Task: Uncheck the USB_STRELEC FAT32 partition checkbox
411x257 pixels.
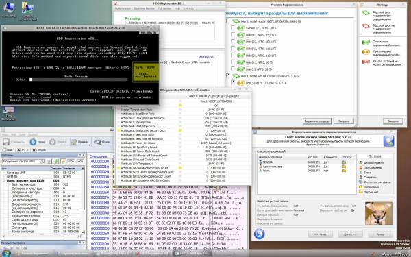Action: [x=233, y=82]
